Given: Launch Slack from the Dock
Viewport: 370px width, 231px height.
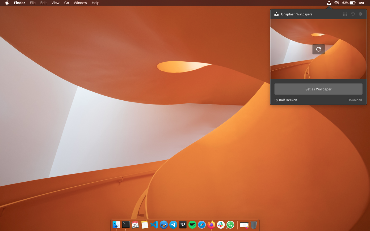Looking at the screenshot, I should [221, 225].
